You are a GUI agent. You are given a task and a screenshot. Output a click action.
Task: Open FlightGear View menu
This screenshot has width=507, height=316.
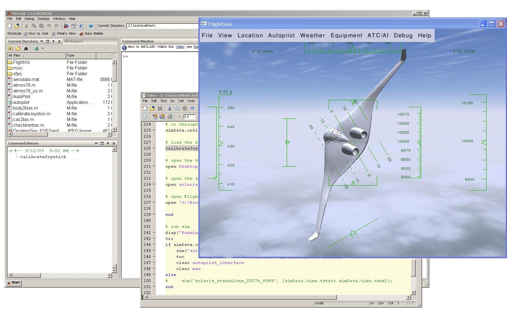pyautogui.click(x=225, y=36)
